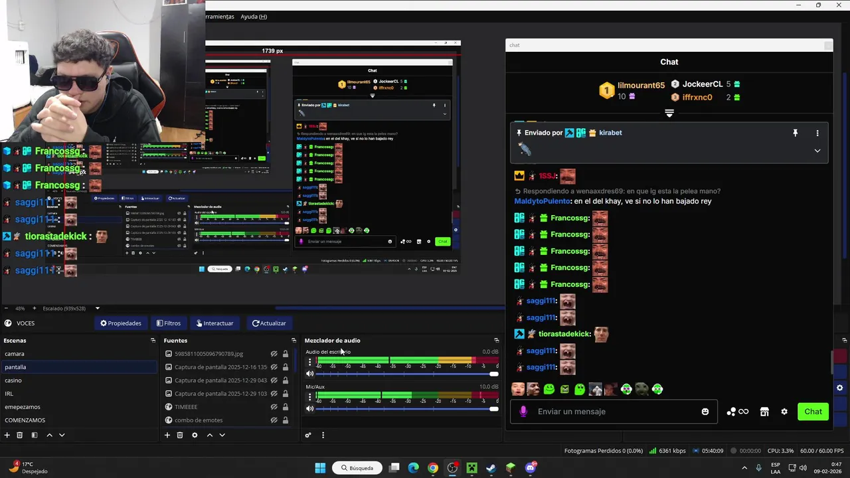
Task: Select the emepezamos scene
Action: (78, 407)
